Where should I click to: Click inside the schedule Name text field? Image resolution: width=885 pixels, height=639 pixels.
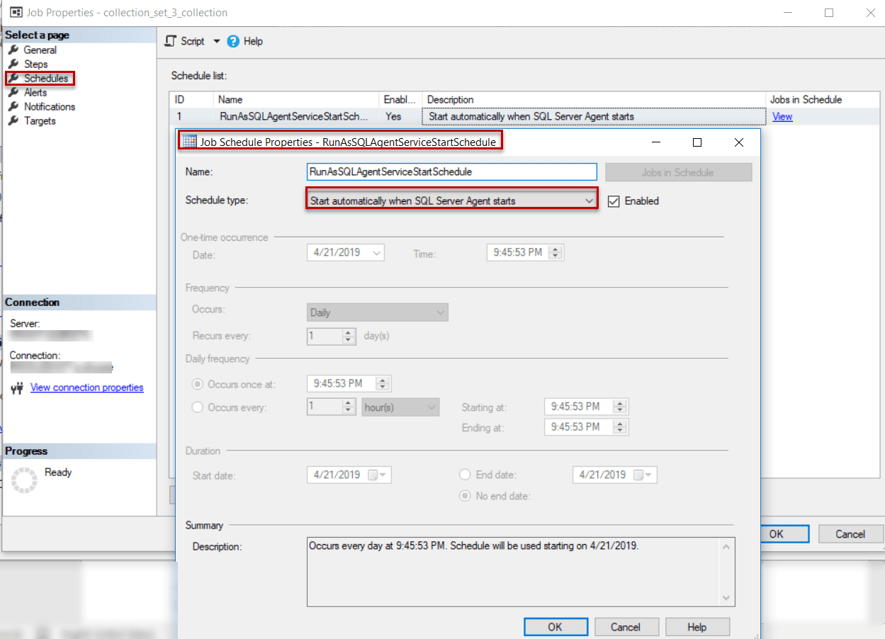tap(446, 171)
